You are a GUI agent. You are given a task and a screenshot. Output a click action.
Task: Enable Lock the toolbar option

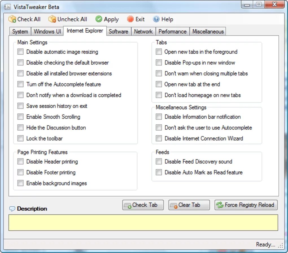pyautogui.click(x=20, y=139)
